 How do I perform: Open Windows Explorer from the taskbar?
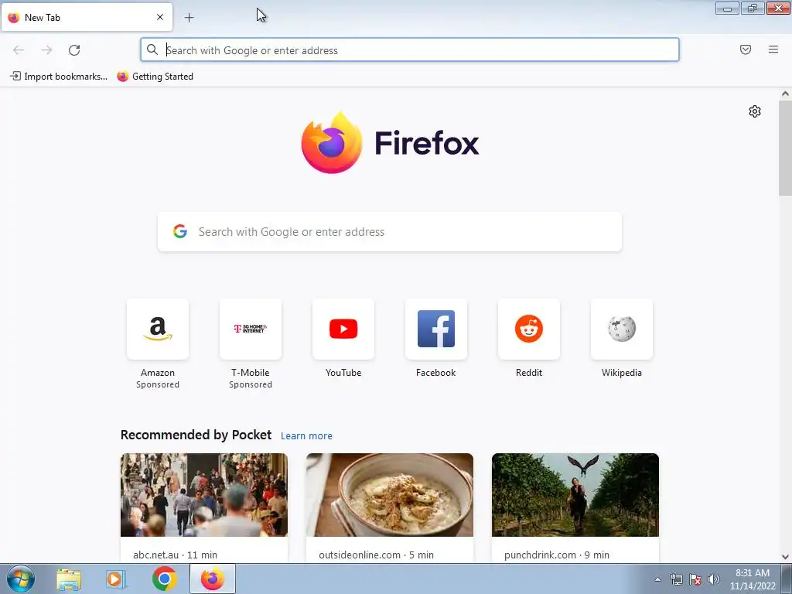(x=69, y=579)
